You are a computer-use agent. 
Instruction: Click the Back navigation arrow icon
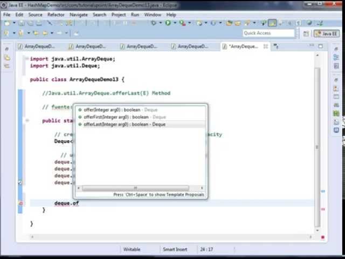tap(45, 33)
